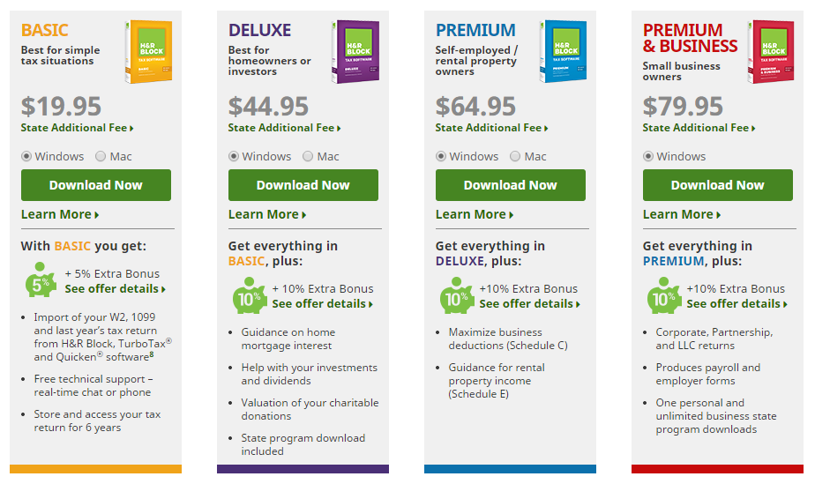Expand State Additional Fee under Deluxe $44.95
The height and width of the screenshot is (484, 815).
pos(284,128)
